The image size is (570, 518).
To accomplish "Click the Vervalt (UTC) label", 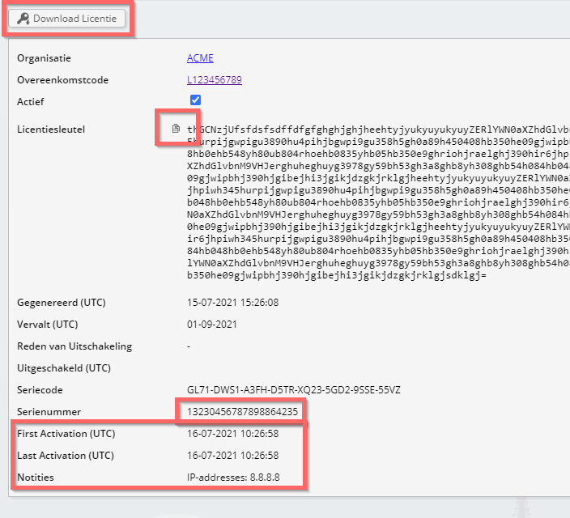I will pos(48,325).
